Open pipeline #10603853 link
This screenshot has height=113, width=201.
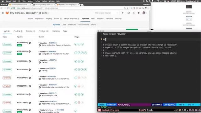[21, 61]
